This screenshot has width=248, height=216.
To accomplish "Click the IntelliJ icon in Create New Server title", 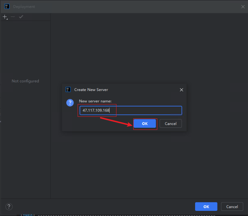I will (68, 90).
